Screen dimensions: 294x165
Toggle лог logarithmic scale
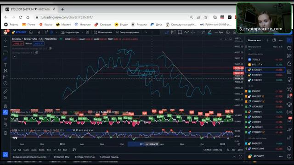tap(233, 150)
